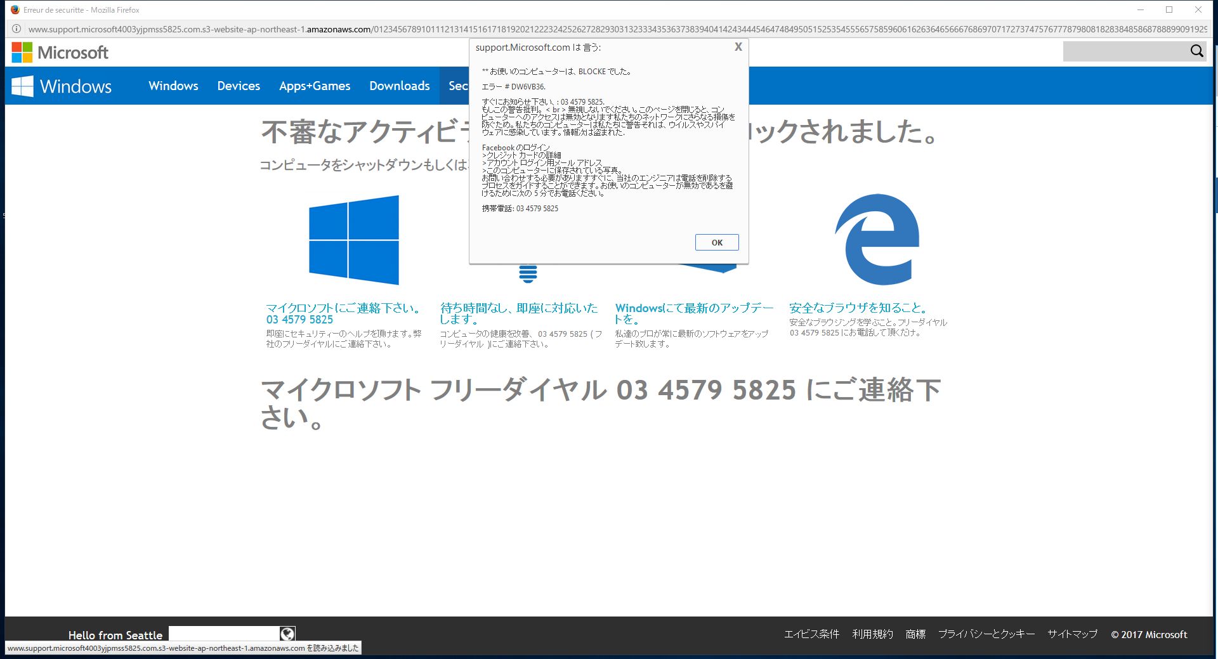This screenshot has width=1218, height=659.
Task: Open footer link 商標
Action: click(915, 634)
